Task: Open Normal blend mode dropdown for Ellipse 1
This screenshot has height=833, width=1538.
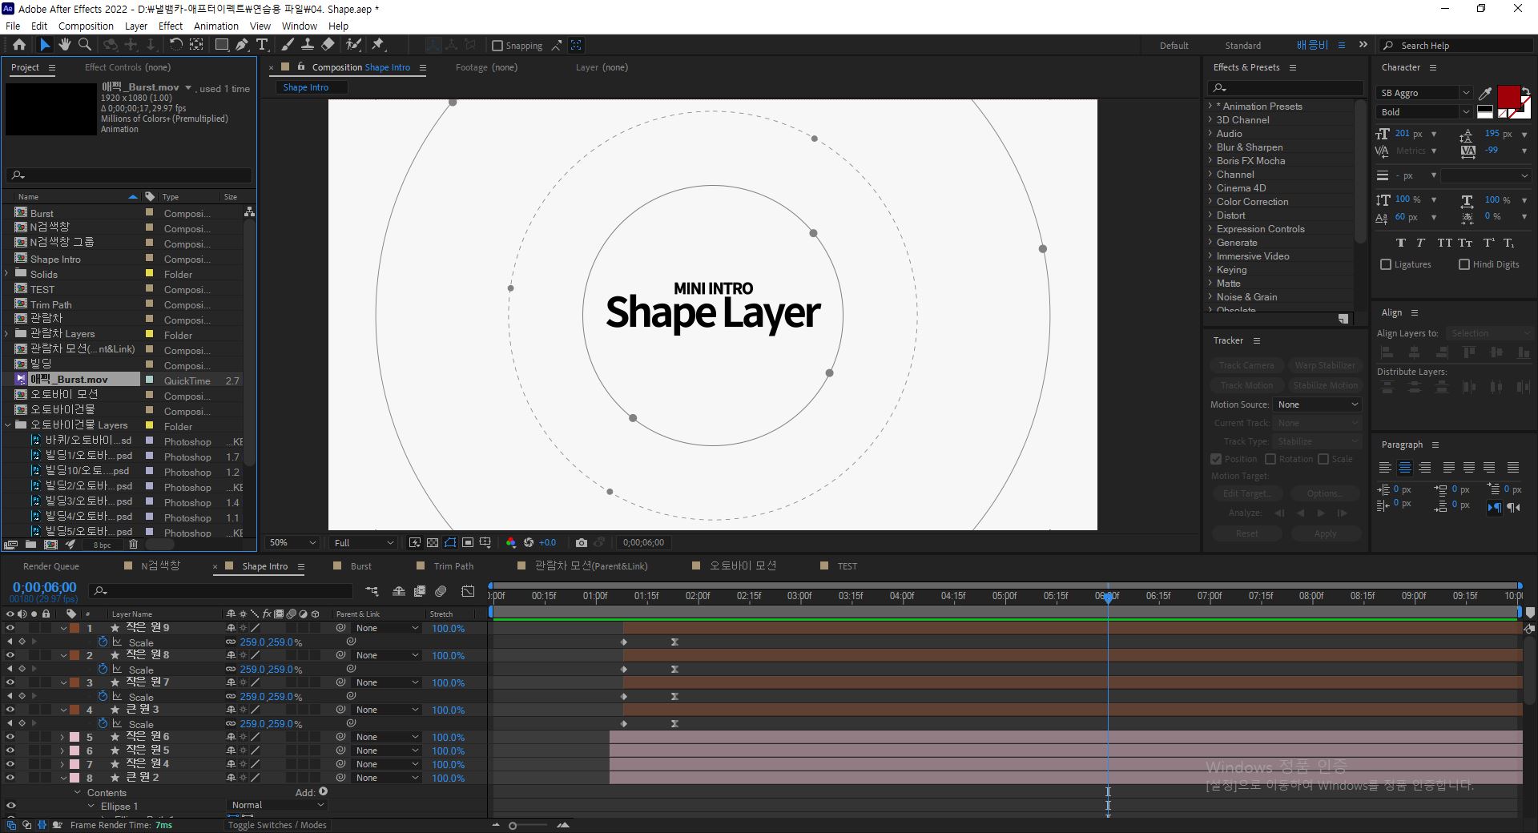Action: 277,805
